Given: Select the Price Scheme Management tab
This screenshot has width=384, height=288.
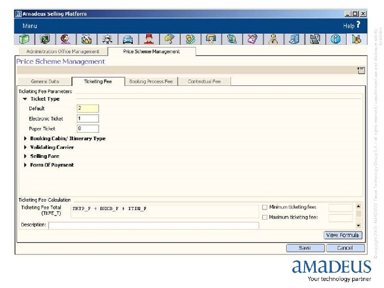Looking at the screenshot, I should pos(151,51).
